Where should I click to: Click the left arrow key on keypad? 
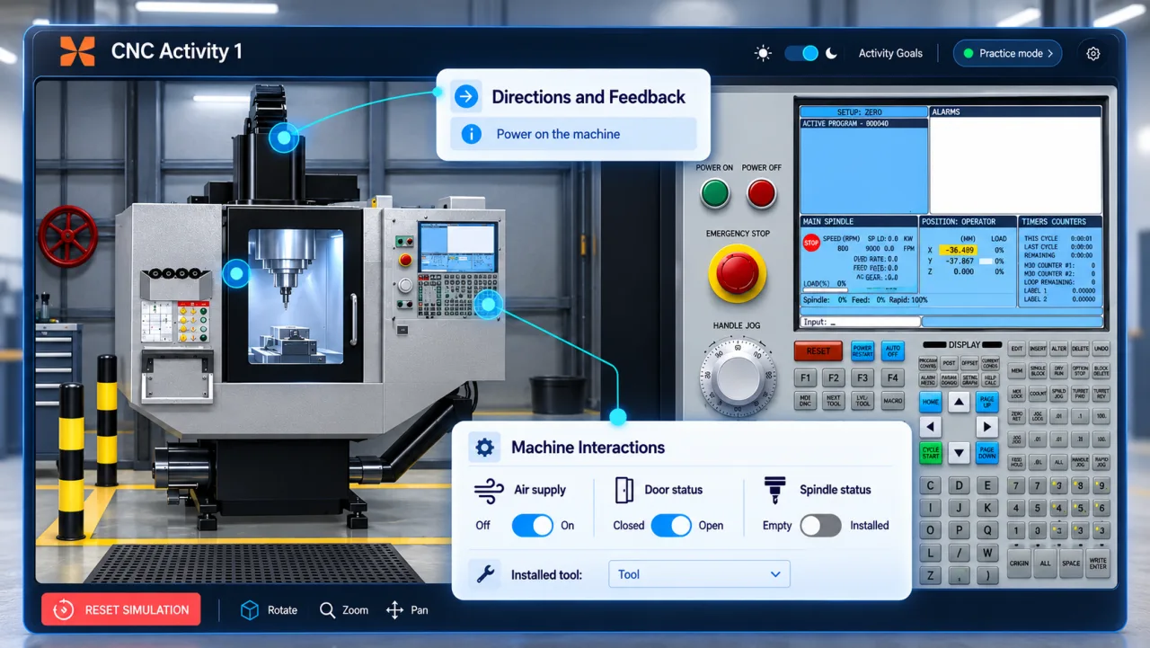pyautogui.click(x=931, y=427)
